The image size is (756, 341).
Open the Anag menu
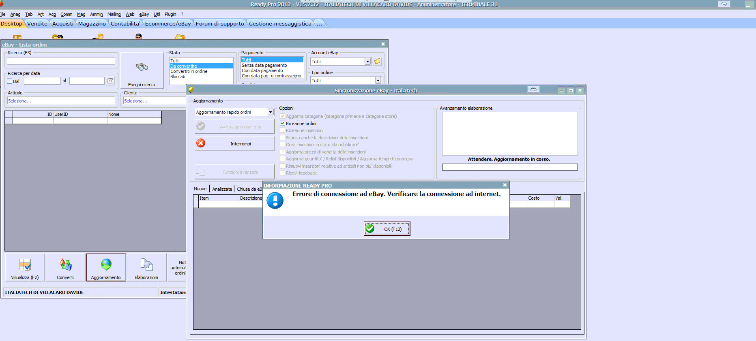click(15, 14)
